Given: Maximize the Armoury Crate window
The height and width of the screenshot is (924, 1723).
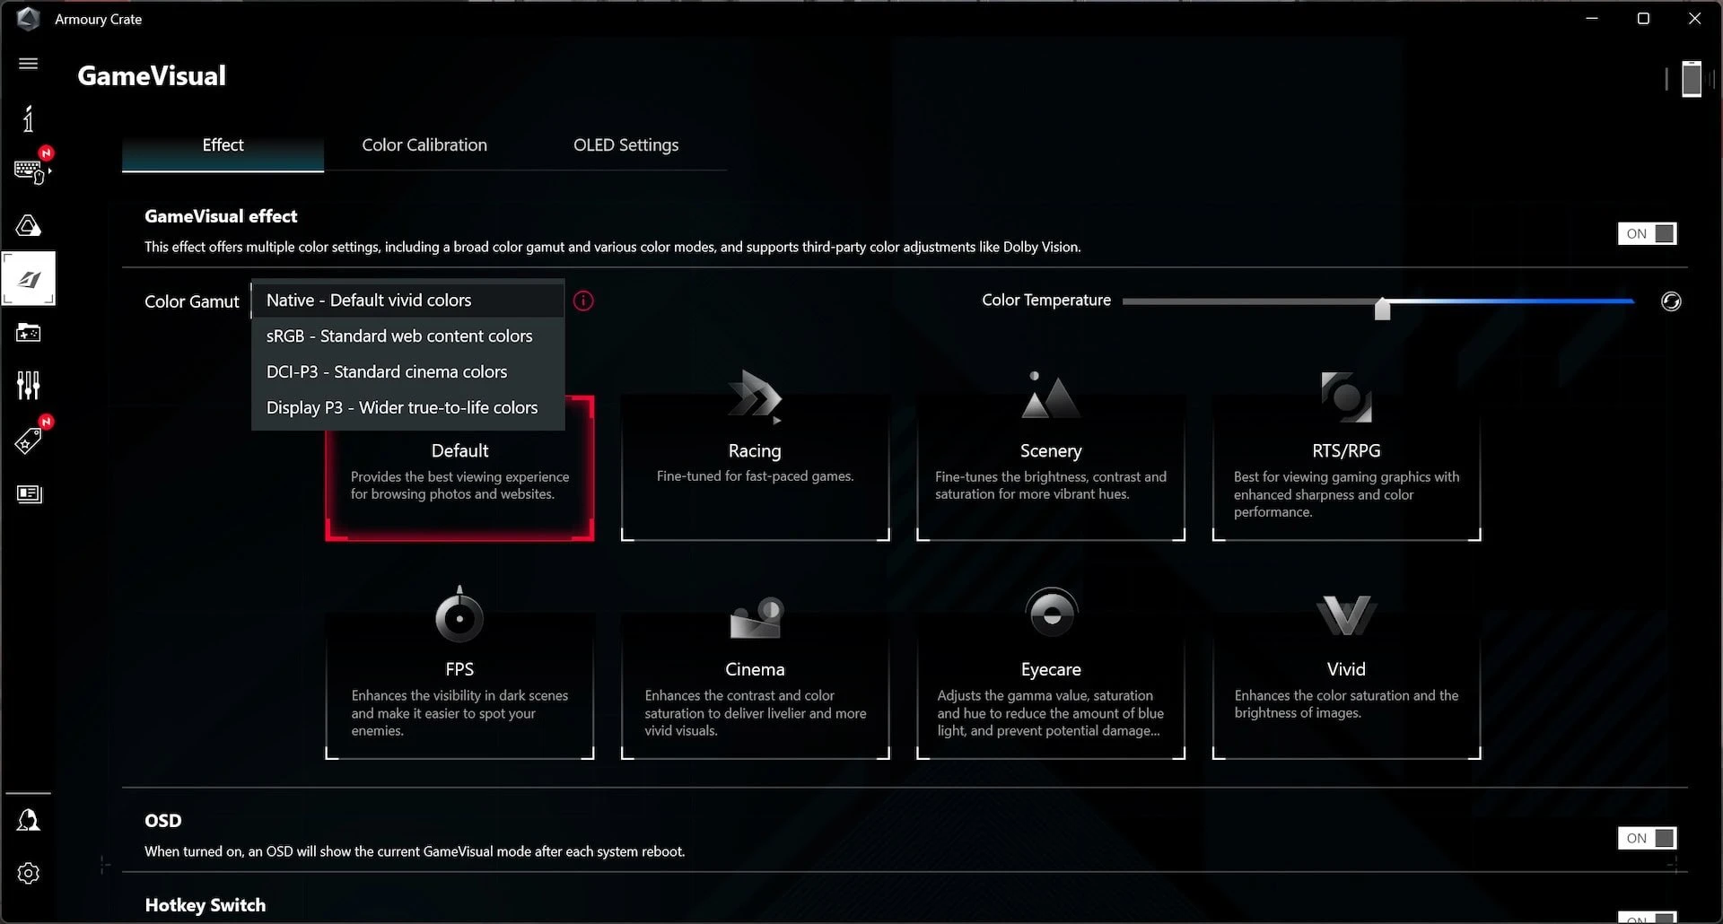Looking at the screenshot, I should (x=1643, y=19).
